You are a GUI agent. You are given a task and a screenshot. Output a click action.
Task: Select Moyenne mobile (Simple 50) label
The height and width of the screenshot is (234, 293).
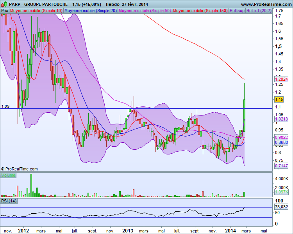145,11
